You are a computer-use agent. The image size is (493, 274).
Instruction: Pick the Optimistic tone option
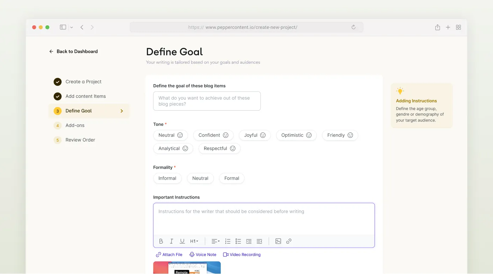[297, 135]
